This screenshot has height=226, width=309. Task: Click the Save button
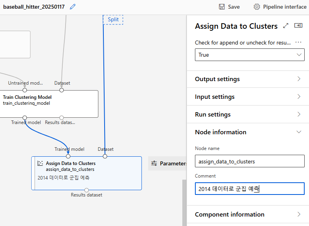pyautogui.click(x=229, y=7)
